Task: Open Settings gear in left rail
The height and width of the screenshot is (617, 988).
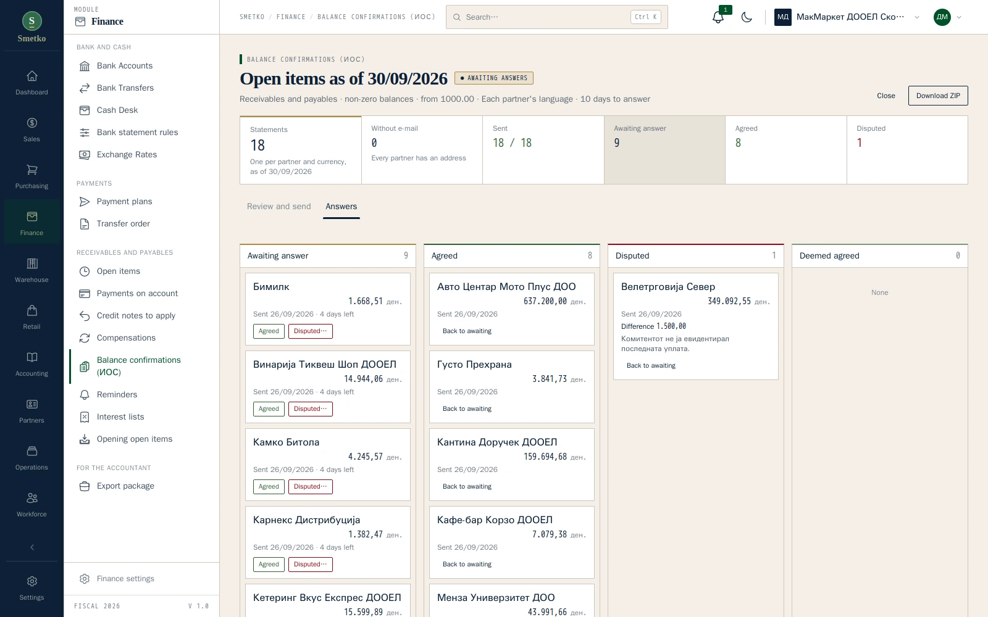Action: 31,588
